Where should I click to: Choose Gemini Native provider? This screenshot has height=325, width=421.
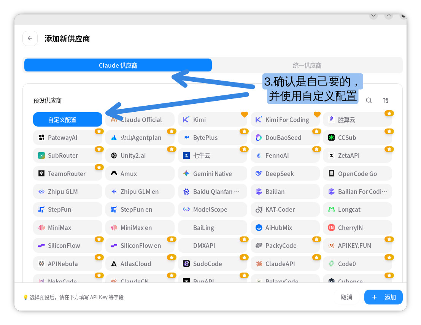click(x=212, y=173)
